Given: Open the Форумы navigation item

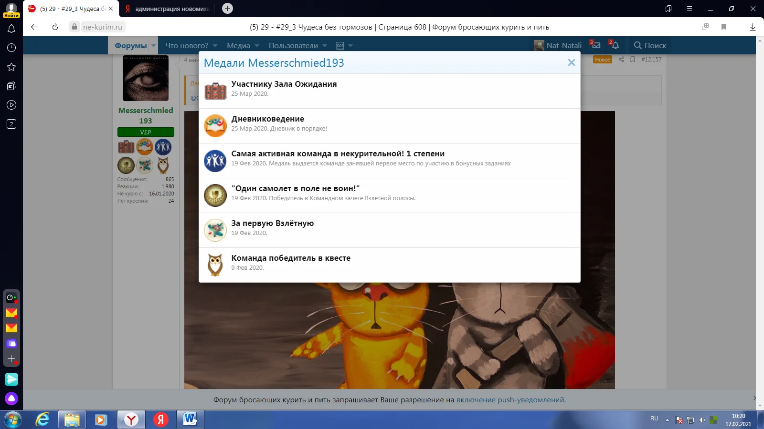Looking at the screenshot, I should coord(130,46).
